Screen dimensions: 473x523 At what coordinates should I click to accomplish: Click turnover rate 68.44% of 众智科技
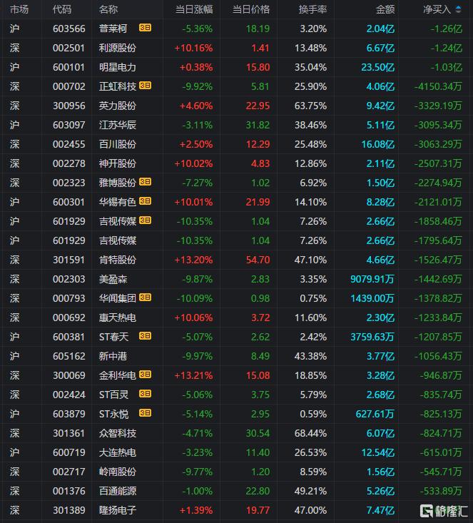[310, 433]
